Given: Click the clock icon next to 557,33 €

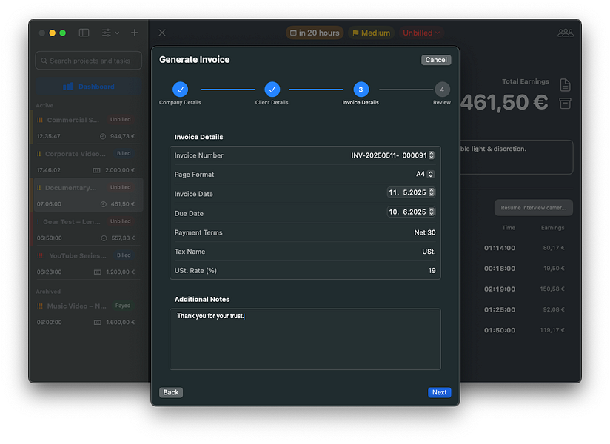Looking at the screenshot, I should (x=104, y=238).
